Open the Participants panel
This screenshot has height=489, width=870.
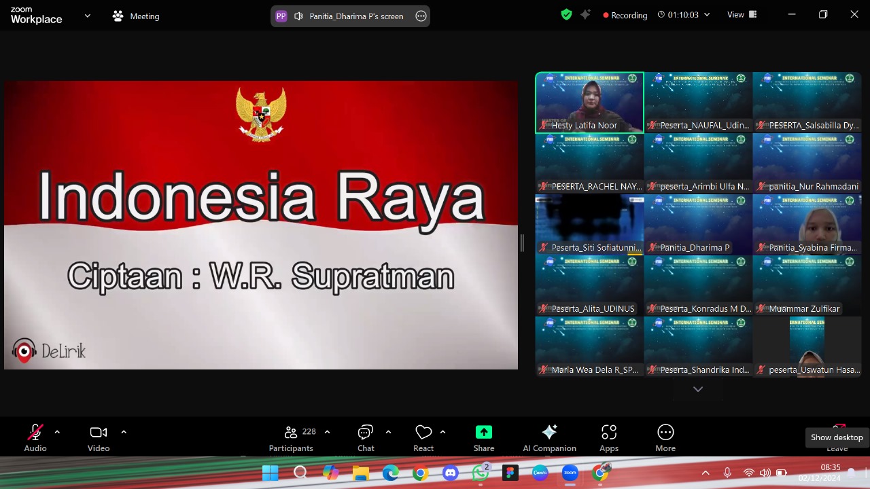pyautogui.click(x=291, y=437)
